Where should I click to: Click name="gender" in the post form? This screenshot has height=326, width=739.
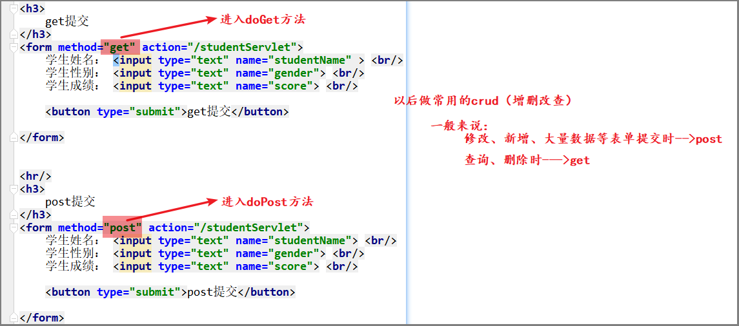point(280,253)
